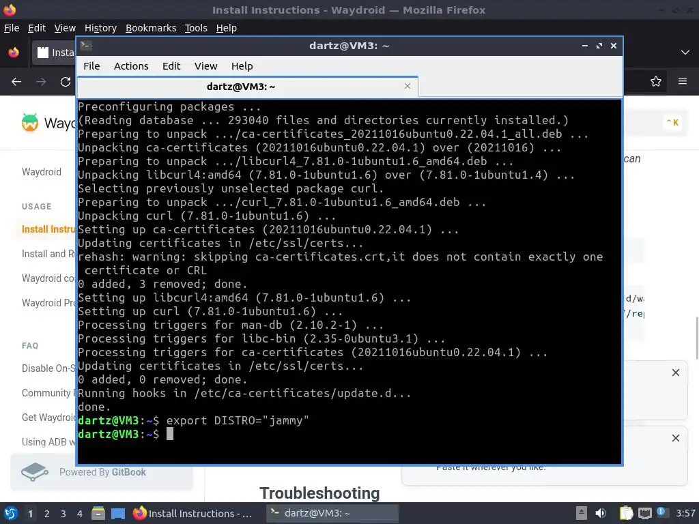Open Firefox hamburger application menu
This screenshot has width=699, height=524.
683,82
